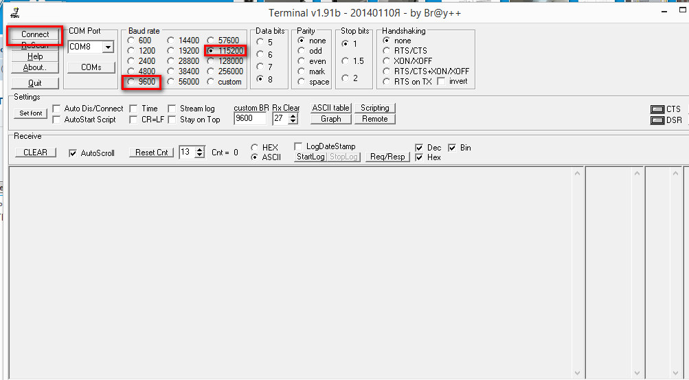This screenshot has height=380, width=689.
Task: Open the Graph button
Action: [x=331, y=119]
